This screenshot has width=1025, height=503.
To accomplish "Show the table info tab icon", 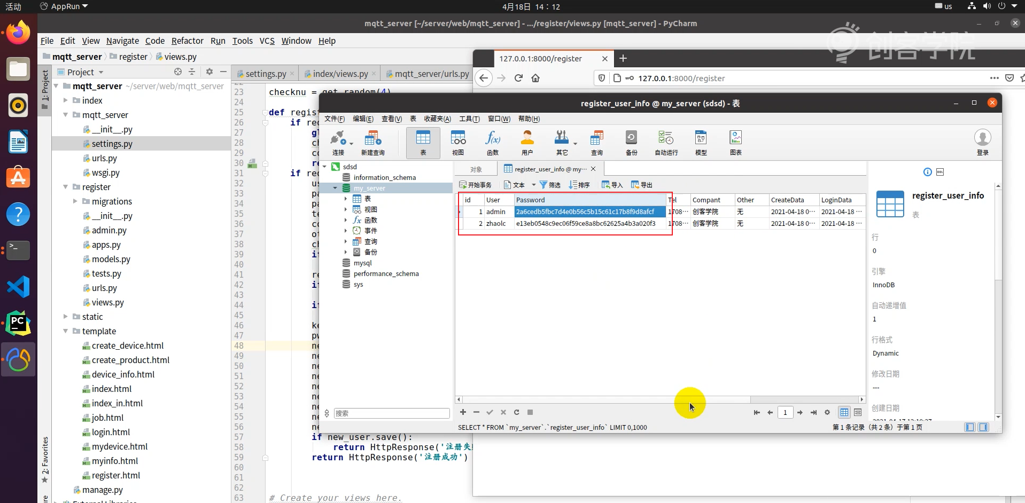I will [928, 172].
